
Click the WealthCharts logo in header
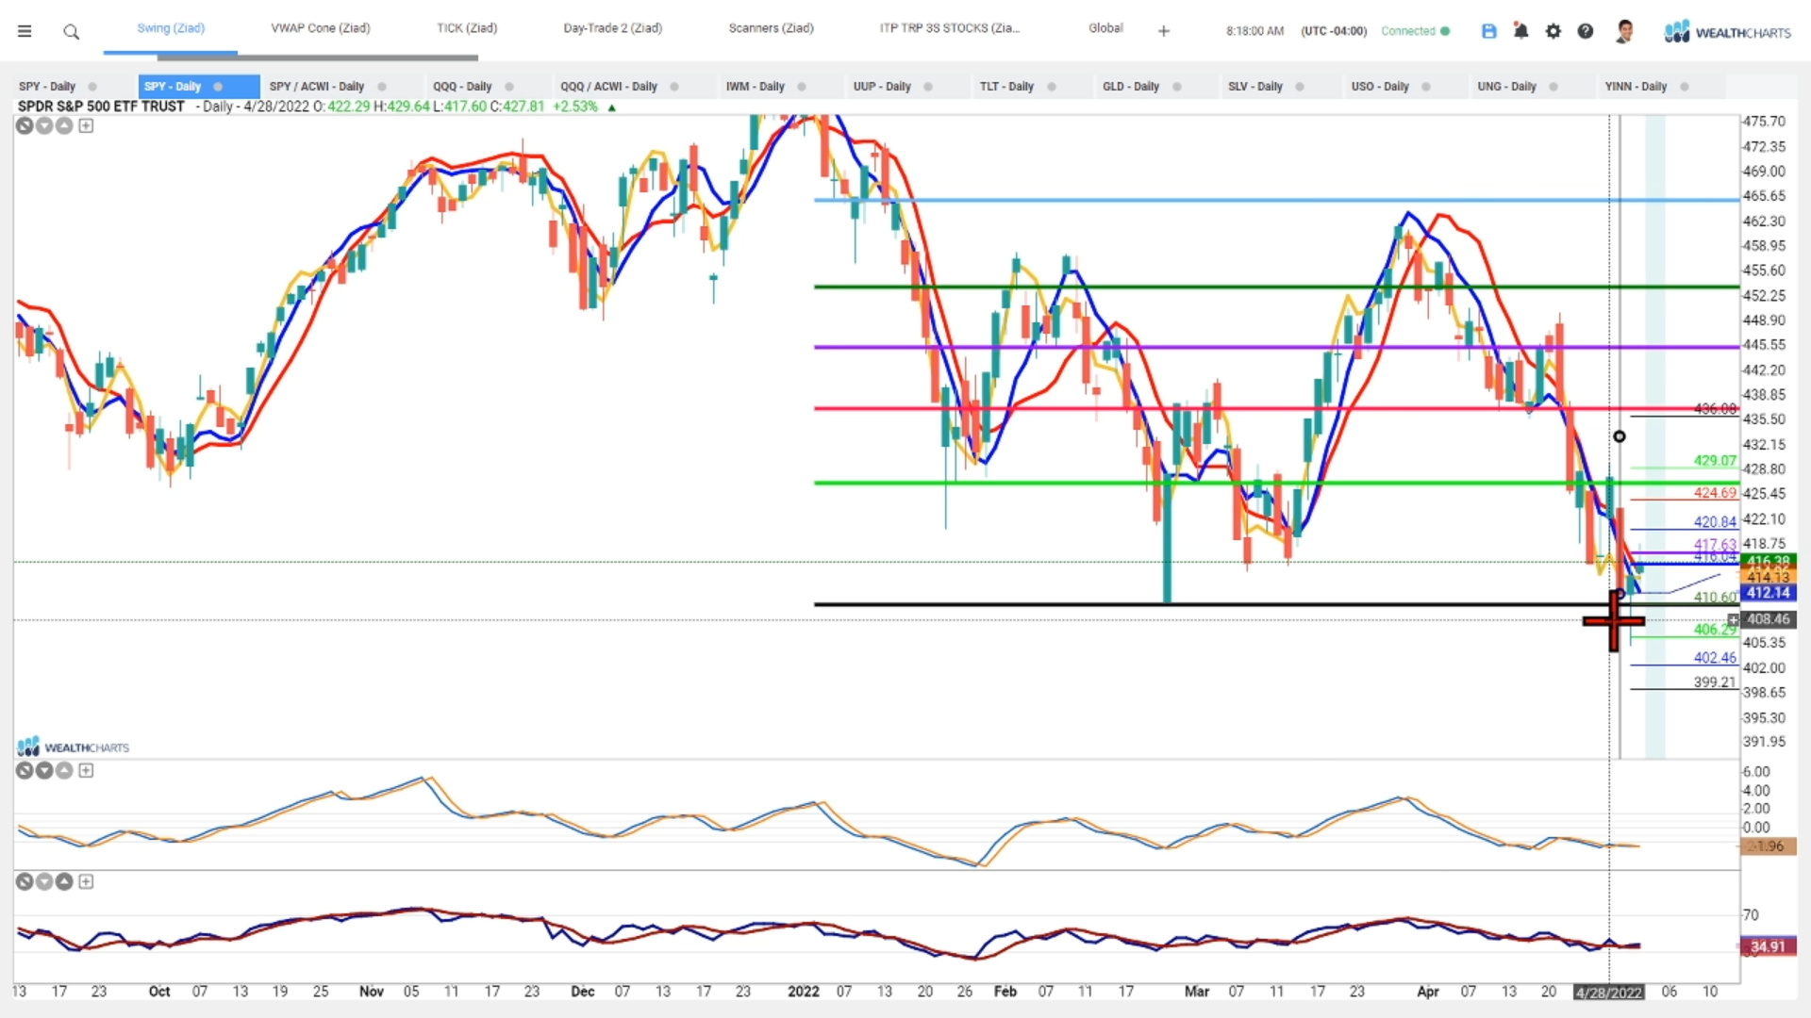pos(1727,32)
